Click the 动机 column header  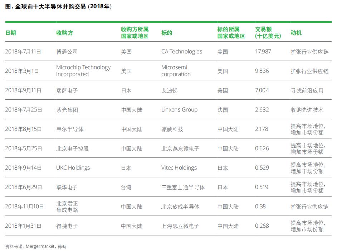click(x=296, y=33)
